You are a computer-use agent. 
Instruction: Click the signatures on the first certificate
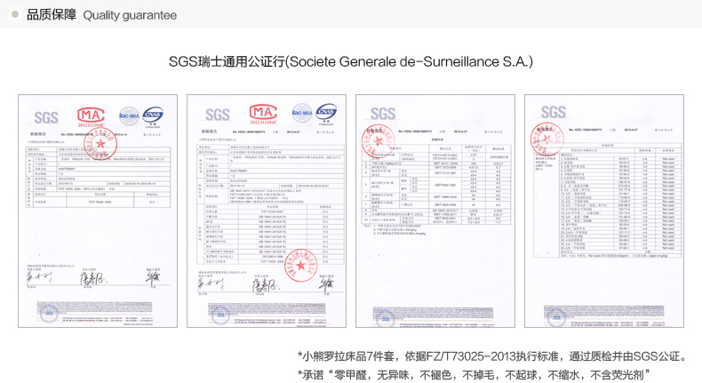click(92, 279)
